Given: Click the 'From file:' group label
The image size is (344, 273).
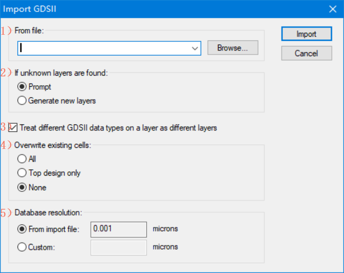Looking at the screenshot, I should [x=29, y=31].
